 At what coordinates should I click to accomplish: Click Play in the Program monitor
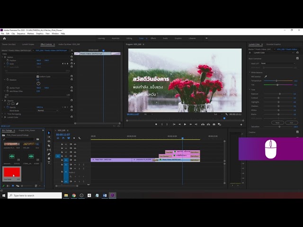[x=185, y=124]
